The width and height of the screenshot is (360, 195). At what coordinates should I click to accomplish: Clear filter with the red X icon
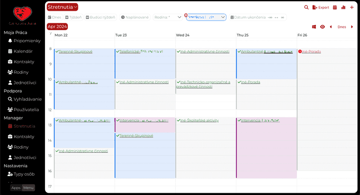click(186, 15)
